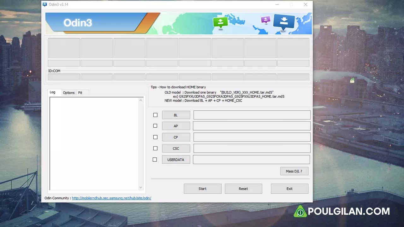
Task: Choose the CP button
Action: coord(176,137)
